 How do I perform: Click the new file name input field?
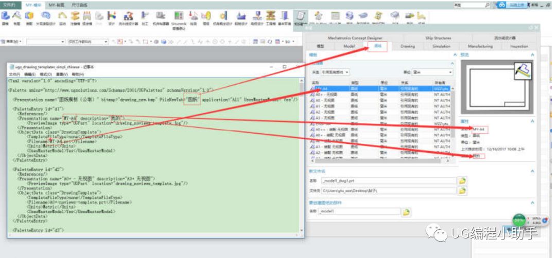(388, 181)
